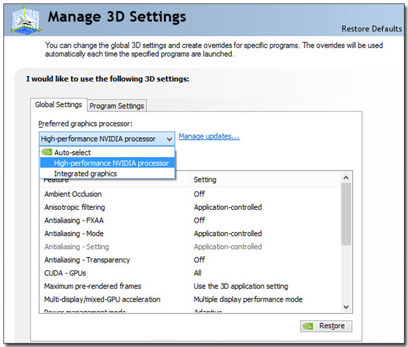The height and width of the screenshot is (347, 408).
Task: Click Use the 3D application setting value
Action: coord(241,286)
